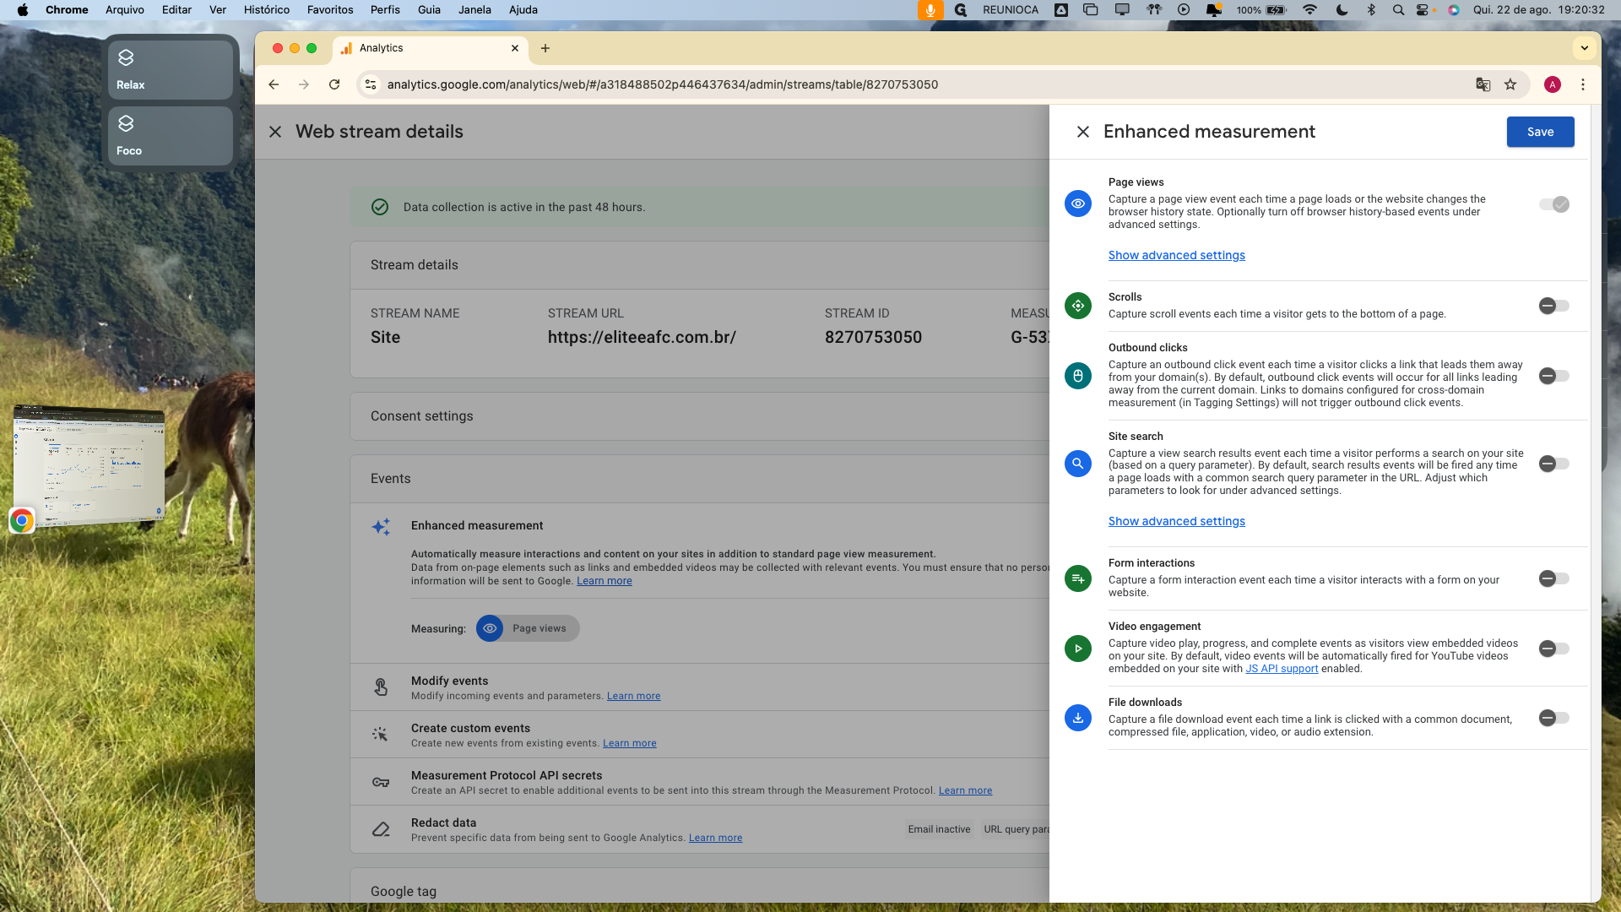Viewport: 1621px width, 912px height.
Task: Click the Apple menu logo
Action: [23, 10]
